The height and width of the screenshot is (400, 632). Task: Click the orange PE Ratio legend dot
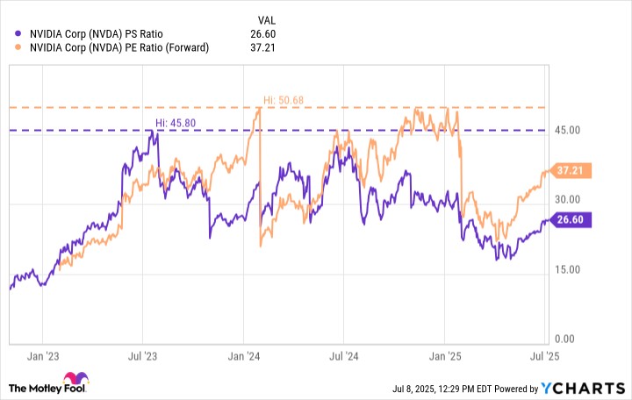click(x=18, y=47)
